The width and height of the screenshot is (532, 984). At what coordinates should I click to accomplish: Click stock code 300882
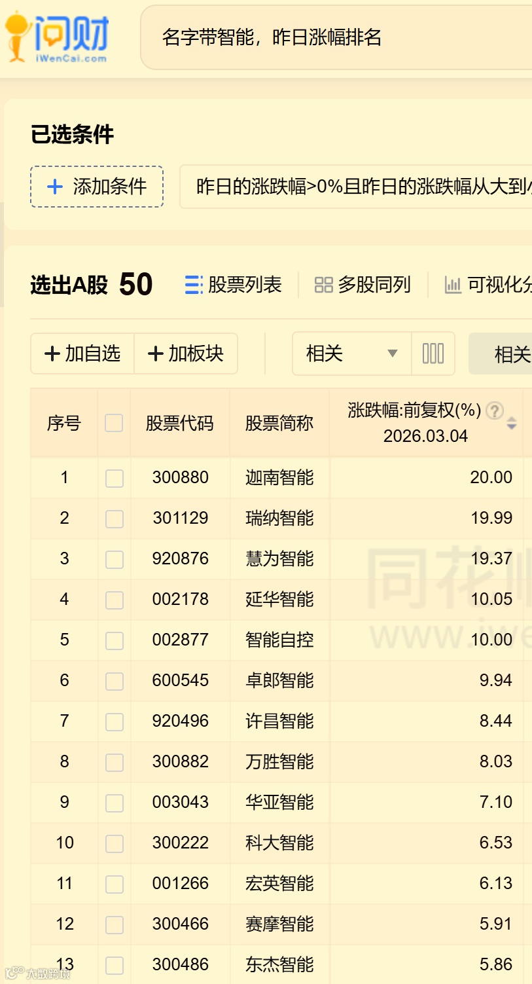181,761
